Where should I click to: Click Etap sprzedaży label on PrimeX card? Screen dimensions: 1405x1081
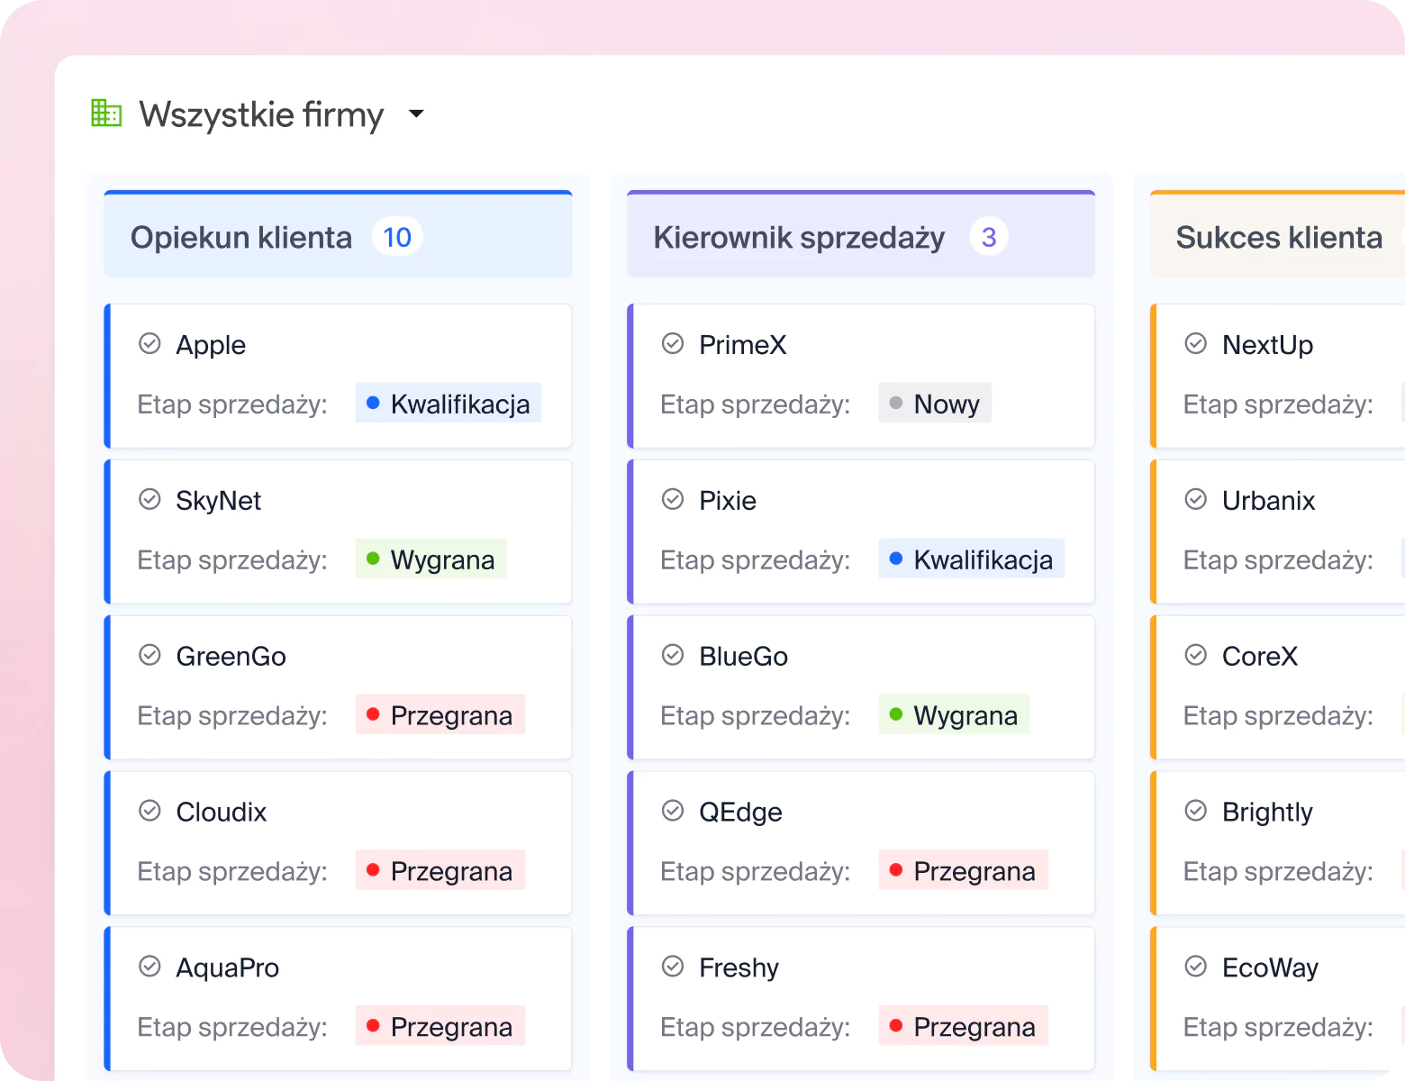[x=756, y=404]
